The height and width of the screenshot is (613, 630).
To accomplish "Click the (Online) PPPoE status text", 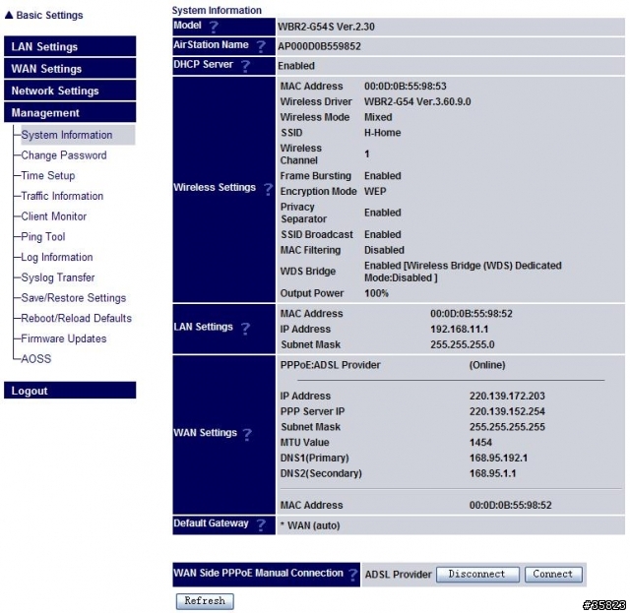I will (x=487, y=365).
